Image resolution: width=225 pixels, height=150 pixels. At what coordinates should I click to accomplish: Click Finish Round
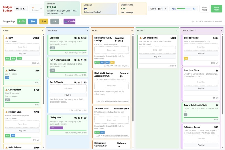coord(217,9)
